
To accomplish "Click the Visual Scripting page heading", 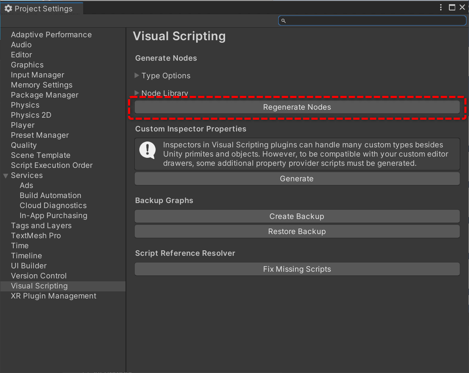I will click(179, 36).
